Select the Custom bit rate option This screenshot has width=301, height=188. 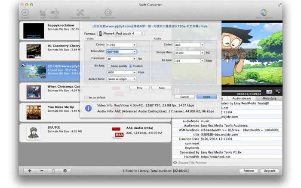[x=129, y=66]
